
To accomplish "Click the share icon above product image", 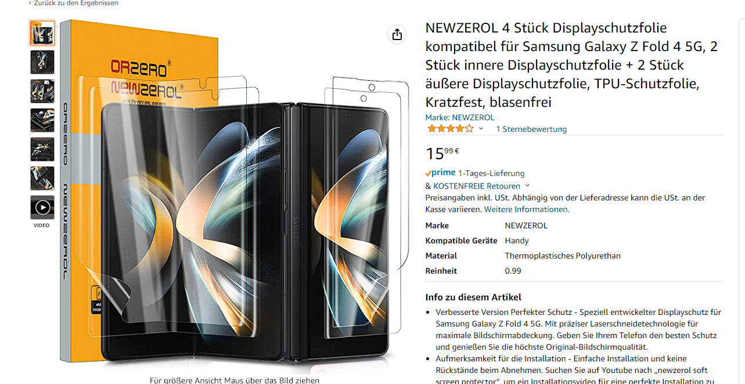I will (397, 34).
